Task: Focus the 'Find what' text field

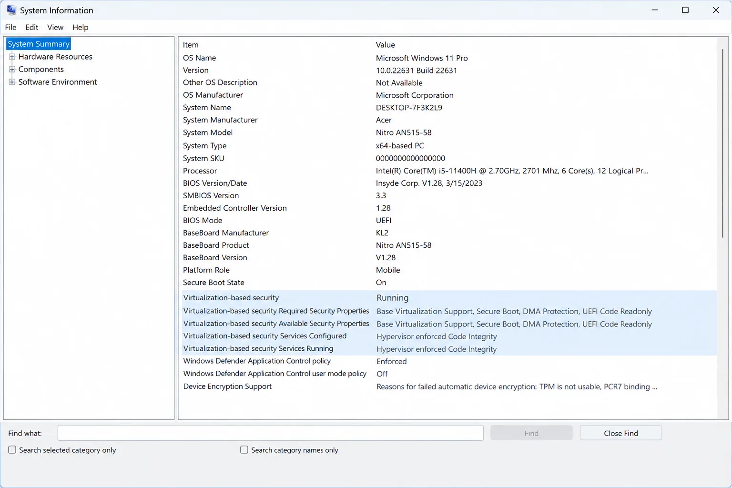Action: [270, 433]
